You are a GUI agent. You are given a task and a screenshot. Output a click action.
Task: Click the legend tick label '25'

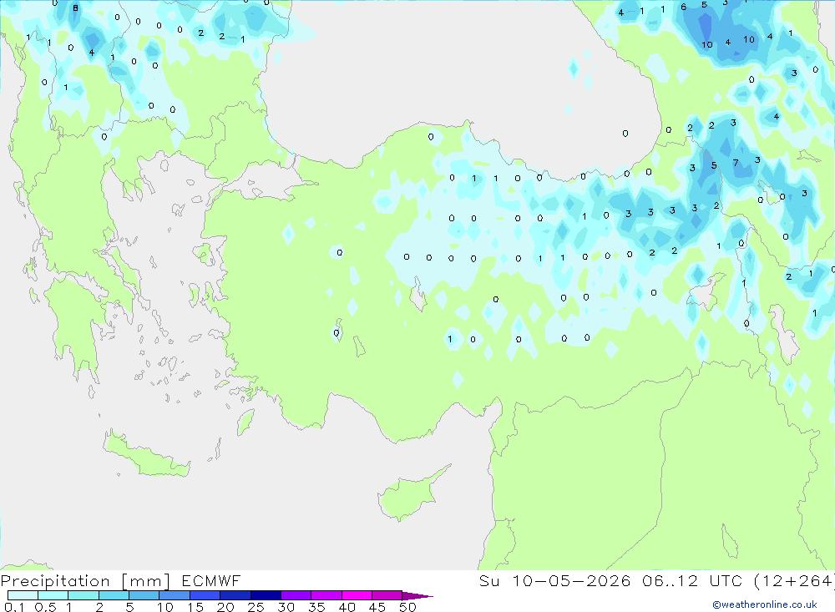click(x=256, y=607)
